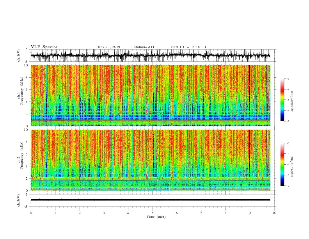This screenshot has width=309, height=239.
Task: Click the upper PSD color scale bar
Action: coord(282,100)
